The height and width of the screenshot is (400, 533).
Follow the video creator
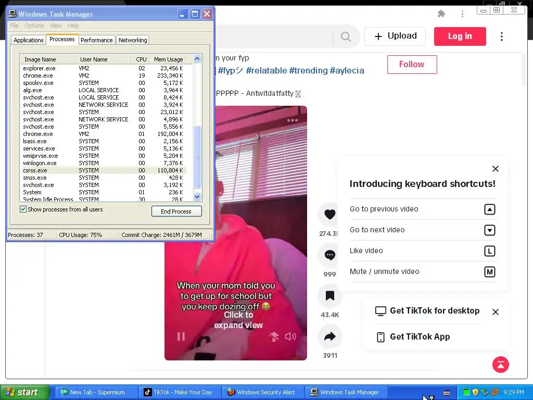point(412,64)
